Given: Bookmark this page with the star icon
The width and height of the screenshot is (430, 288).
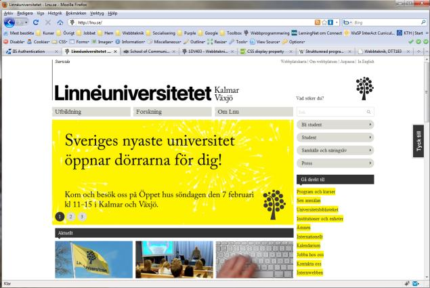Looking at the screenshot, I should coord(324,22).
